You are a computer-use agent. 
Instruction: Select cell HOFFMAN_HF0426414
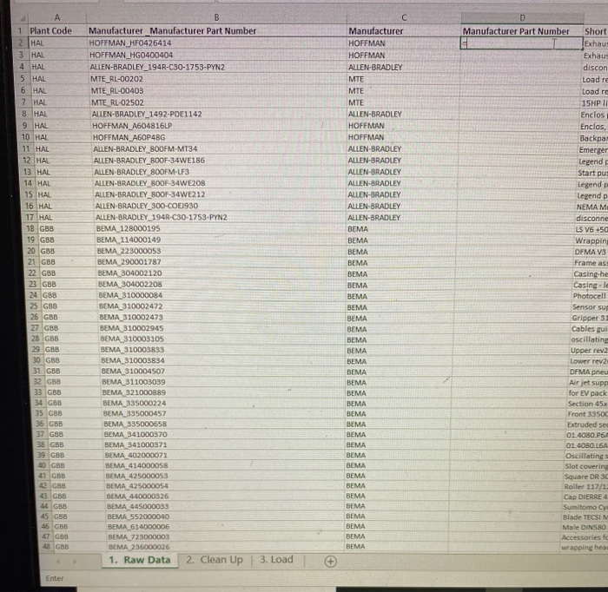(216, 43)
